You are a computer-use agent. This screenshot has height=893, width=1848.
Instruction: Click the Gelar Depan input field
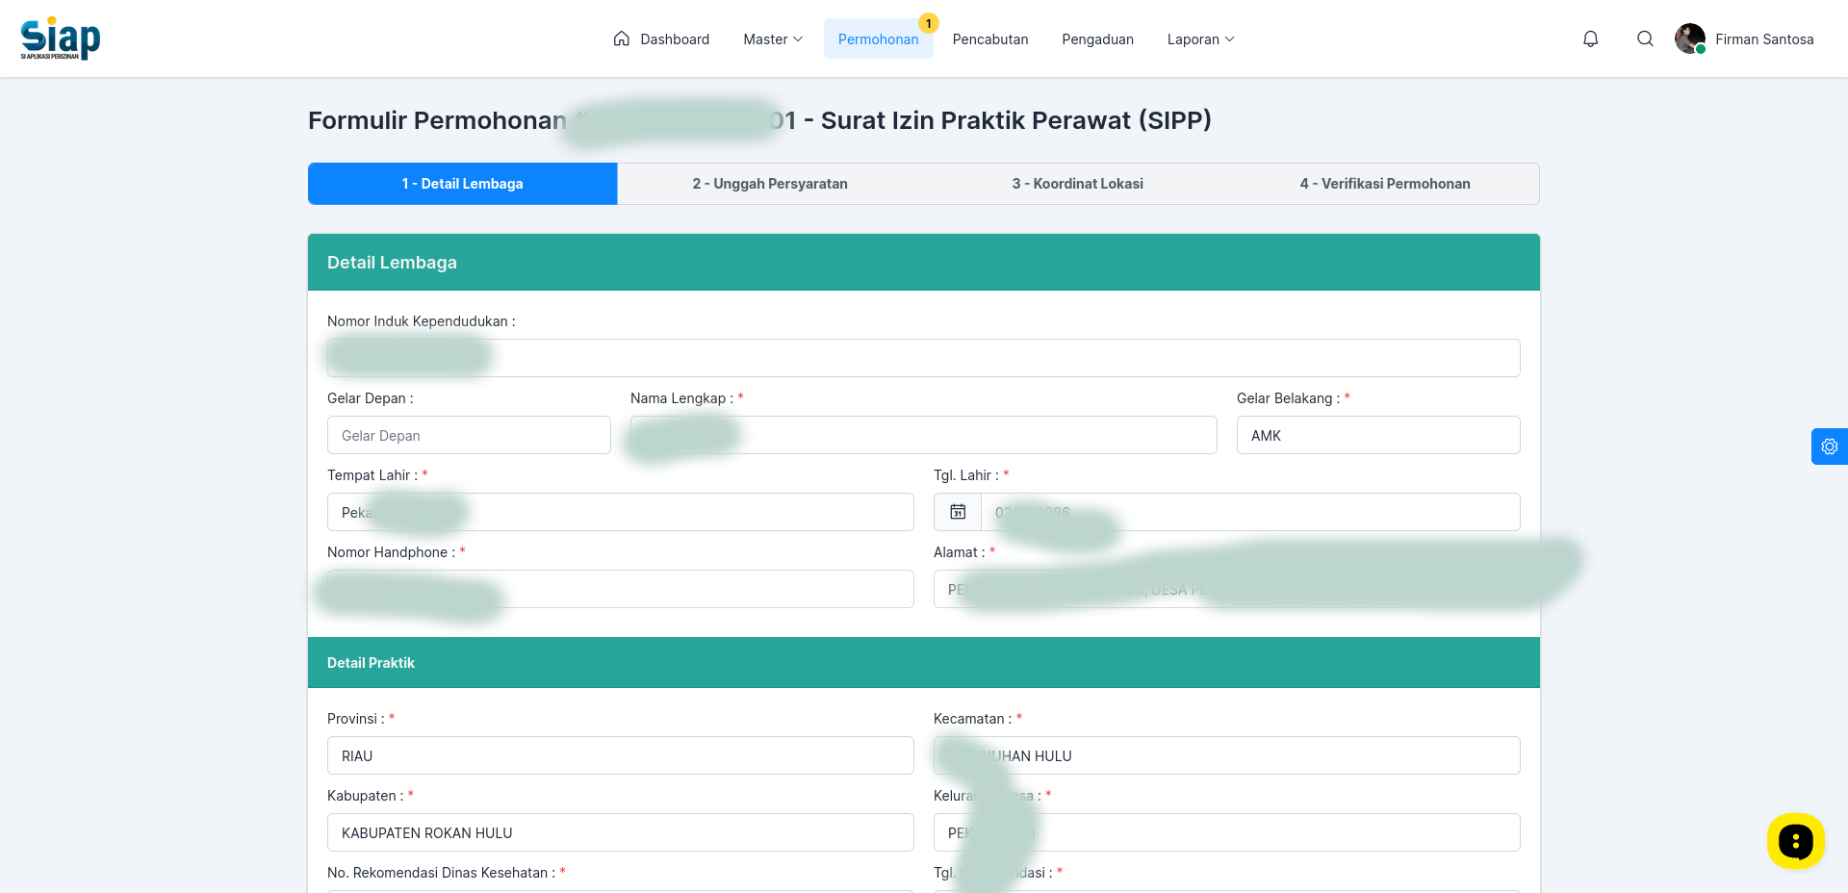point(469,435)
